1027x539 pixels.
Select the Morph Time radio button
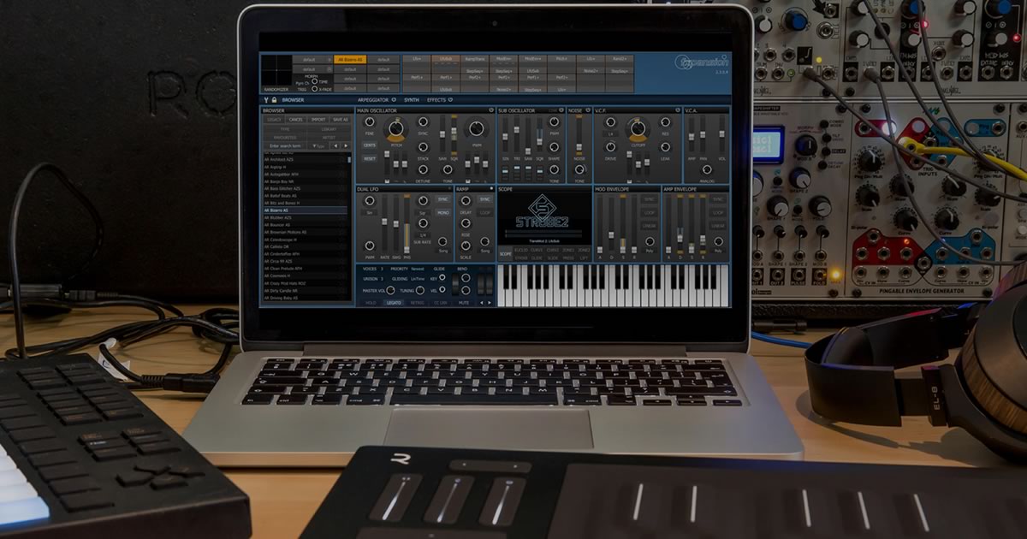[315, 80]
